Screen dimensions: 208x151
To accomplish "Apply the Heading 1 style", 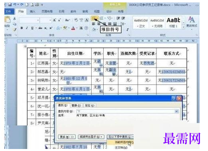I will pos(173,23).
